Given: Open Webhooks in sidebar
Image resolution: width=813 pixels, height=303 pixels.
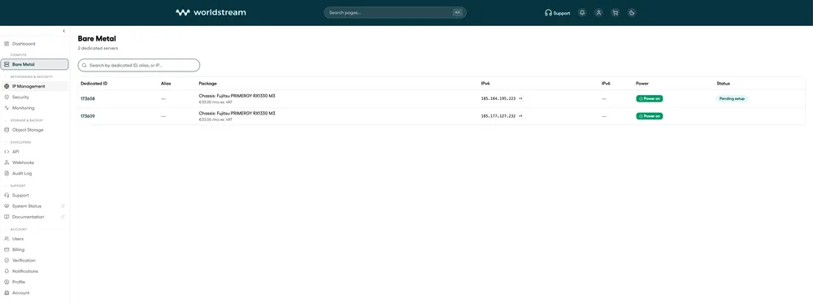Looking at the screenshot, I should pos(34,162).
